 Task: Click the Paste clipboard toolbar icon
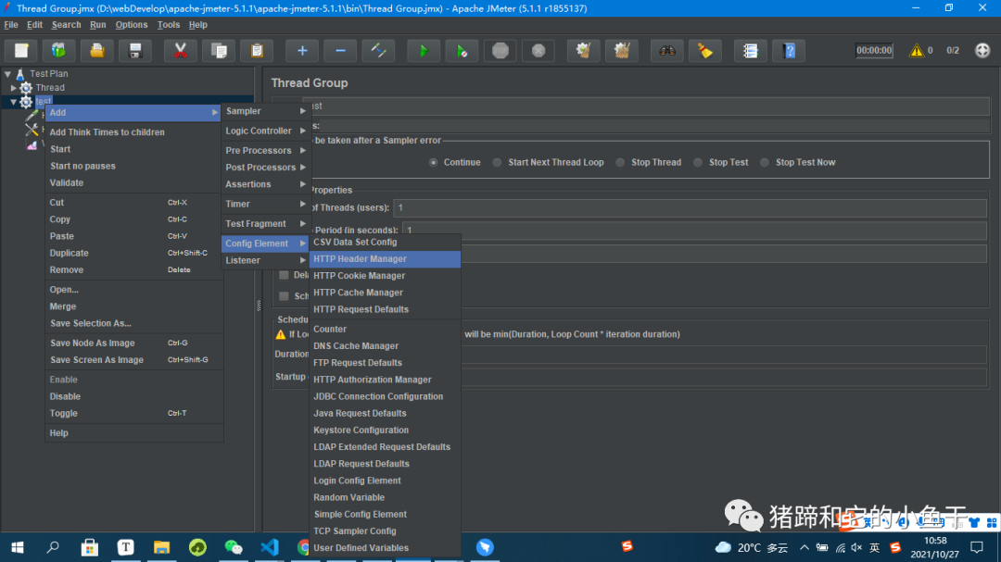[x=258, y=50]
